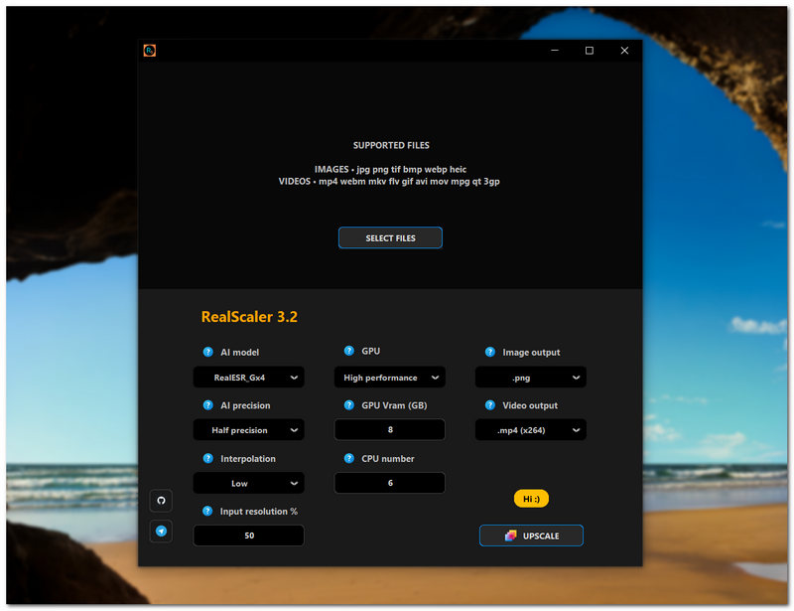This screenshot has width=794, height=611.
Task: Show help info for AI precision
Action: (207, 405)
